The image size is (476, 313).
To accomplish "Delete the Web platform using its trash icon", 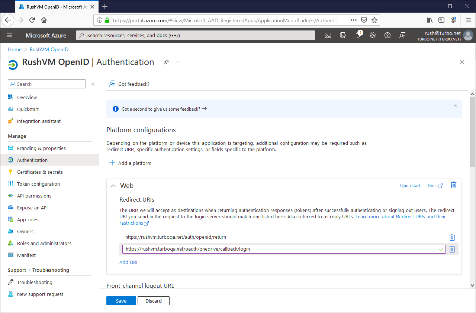I will pos(453,185).
